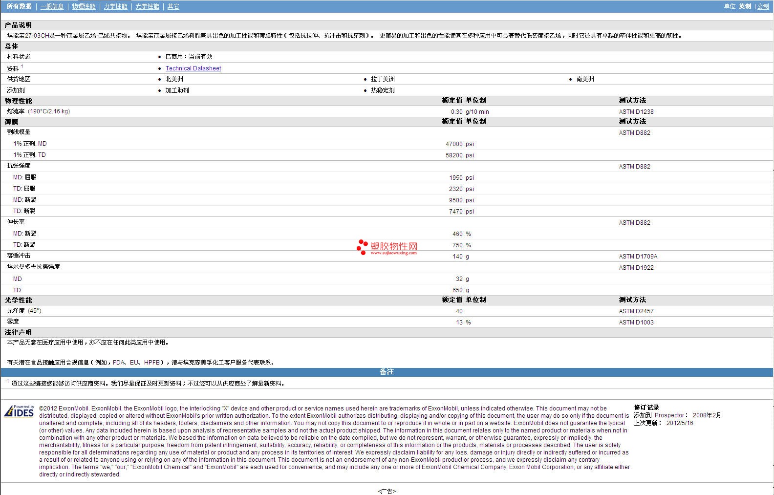Click ASTM D1003 test method

coord(636,323)
